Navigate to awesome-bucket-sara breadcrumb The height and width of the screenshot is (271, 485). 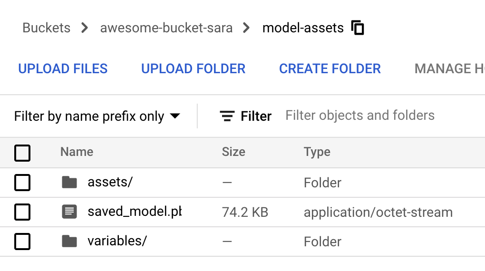(166, 28)
